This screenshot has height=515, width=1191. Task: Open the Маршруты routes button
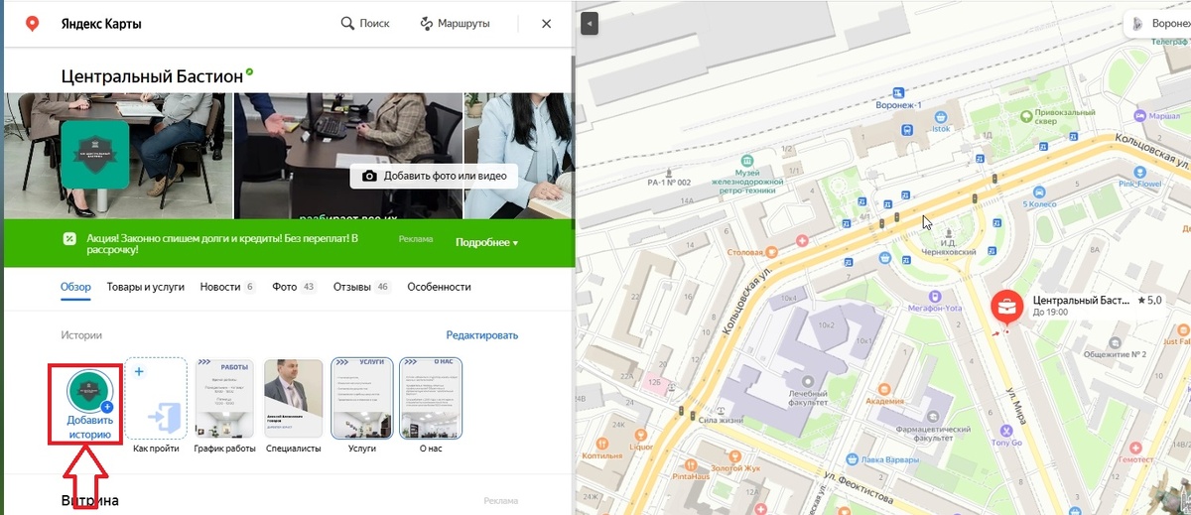456,24
